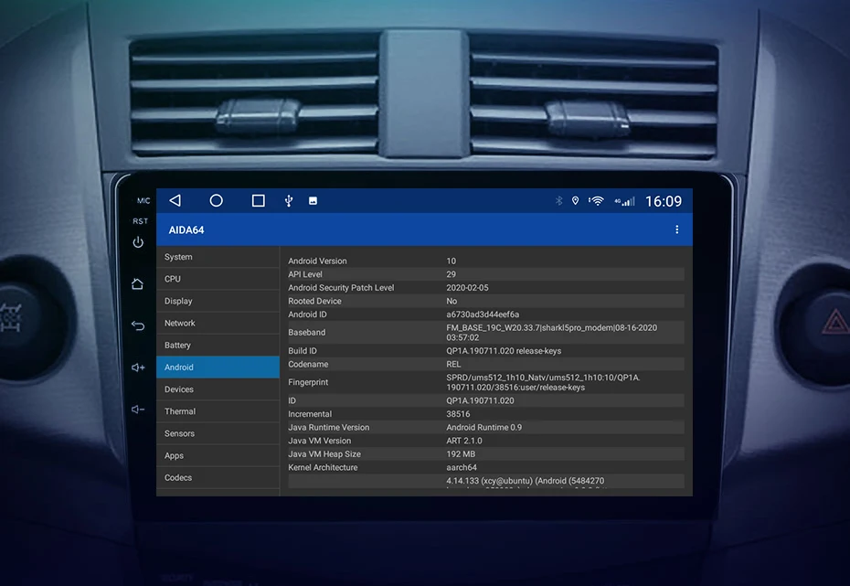Select the Android ID label
The image size is (850, 586).
(x=307, y=314)
